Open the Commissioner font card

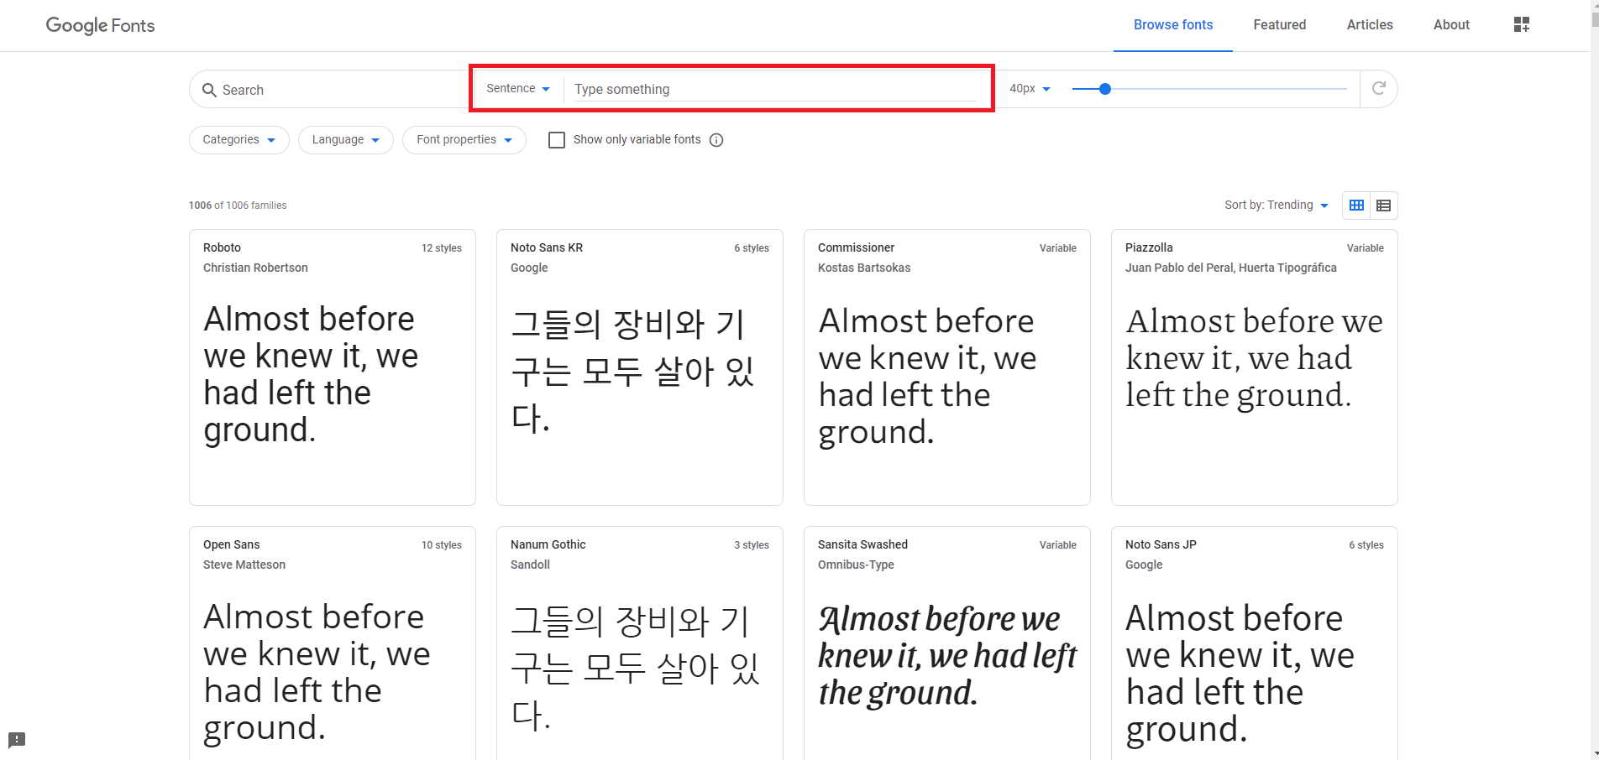click(947, 367)
